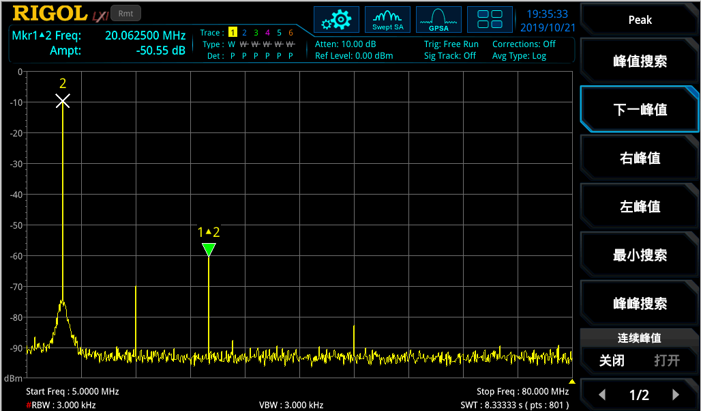Select trace 1 yellow indicator
The width and height of the screenshot is (701, 411).
[x=233, y=33]
